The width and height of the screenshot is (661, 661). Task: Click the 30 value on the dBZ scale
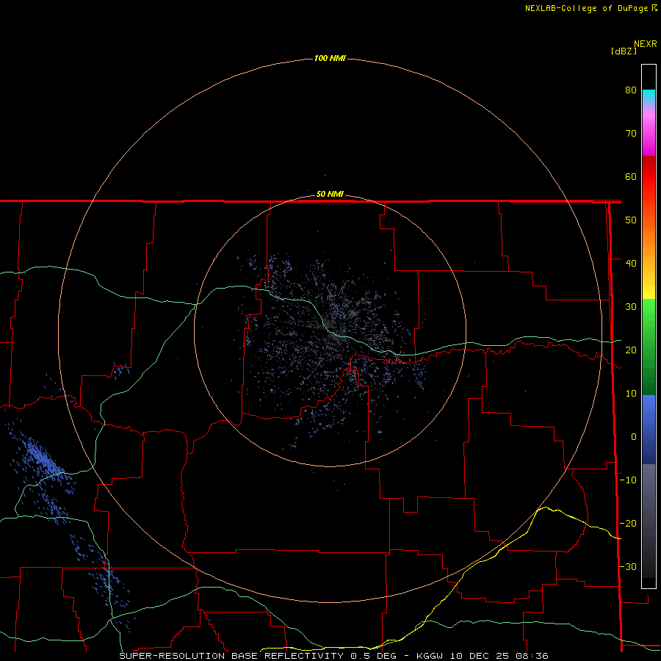631,306
